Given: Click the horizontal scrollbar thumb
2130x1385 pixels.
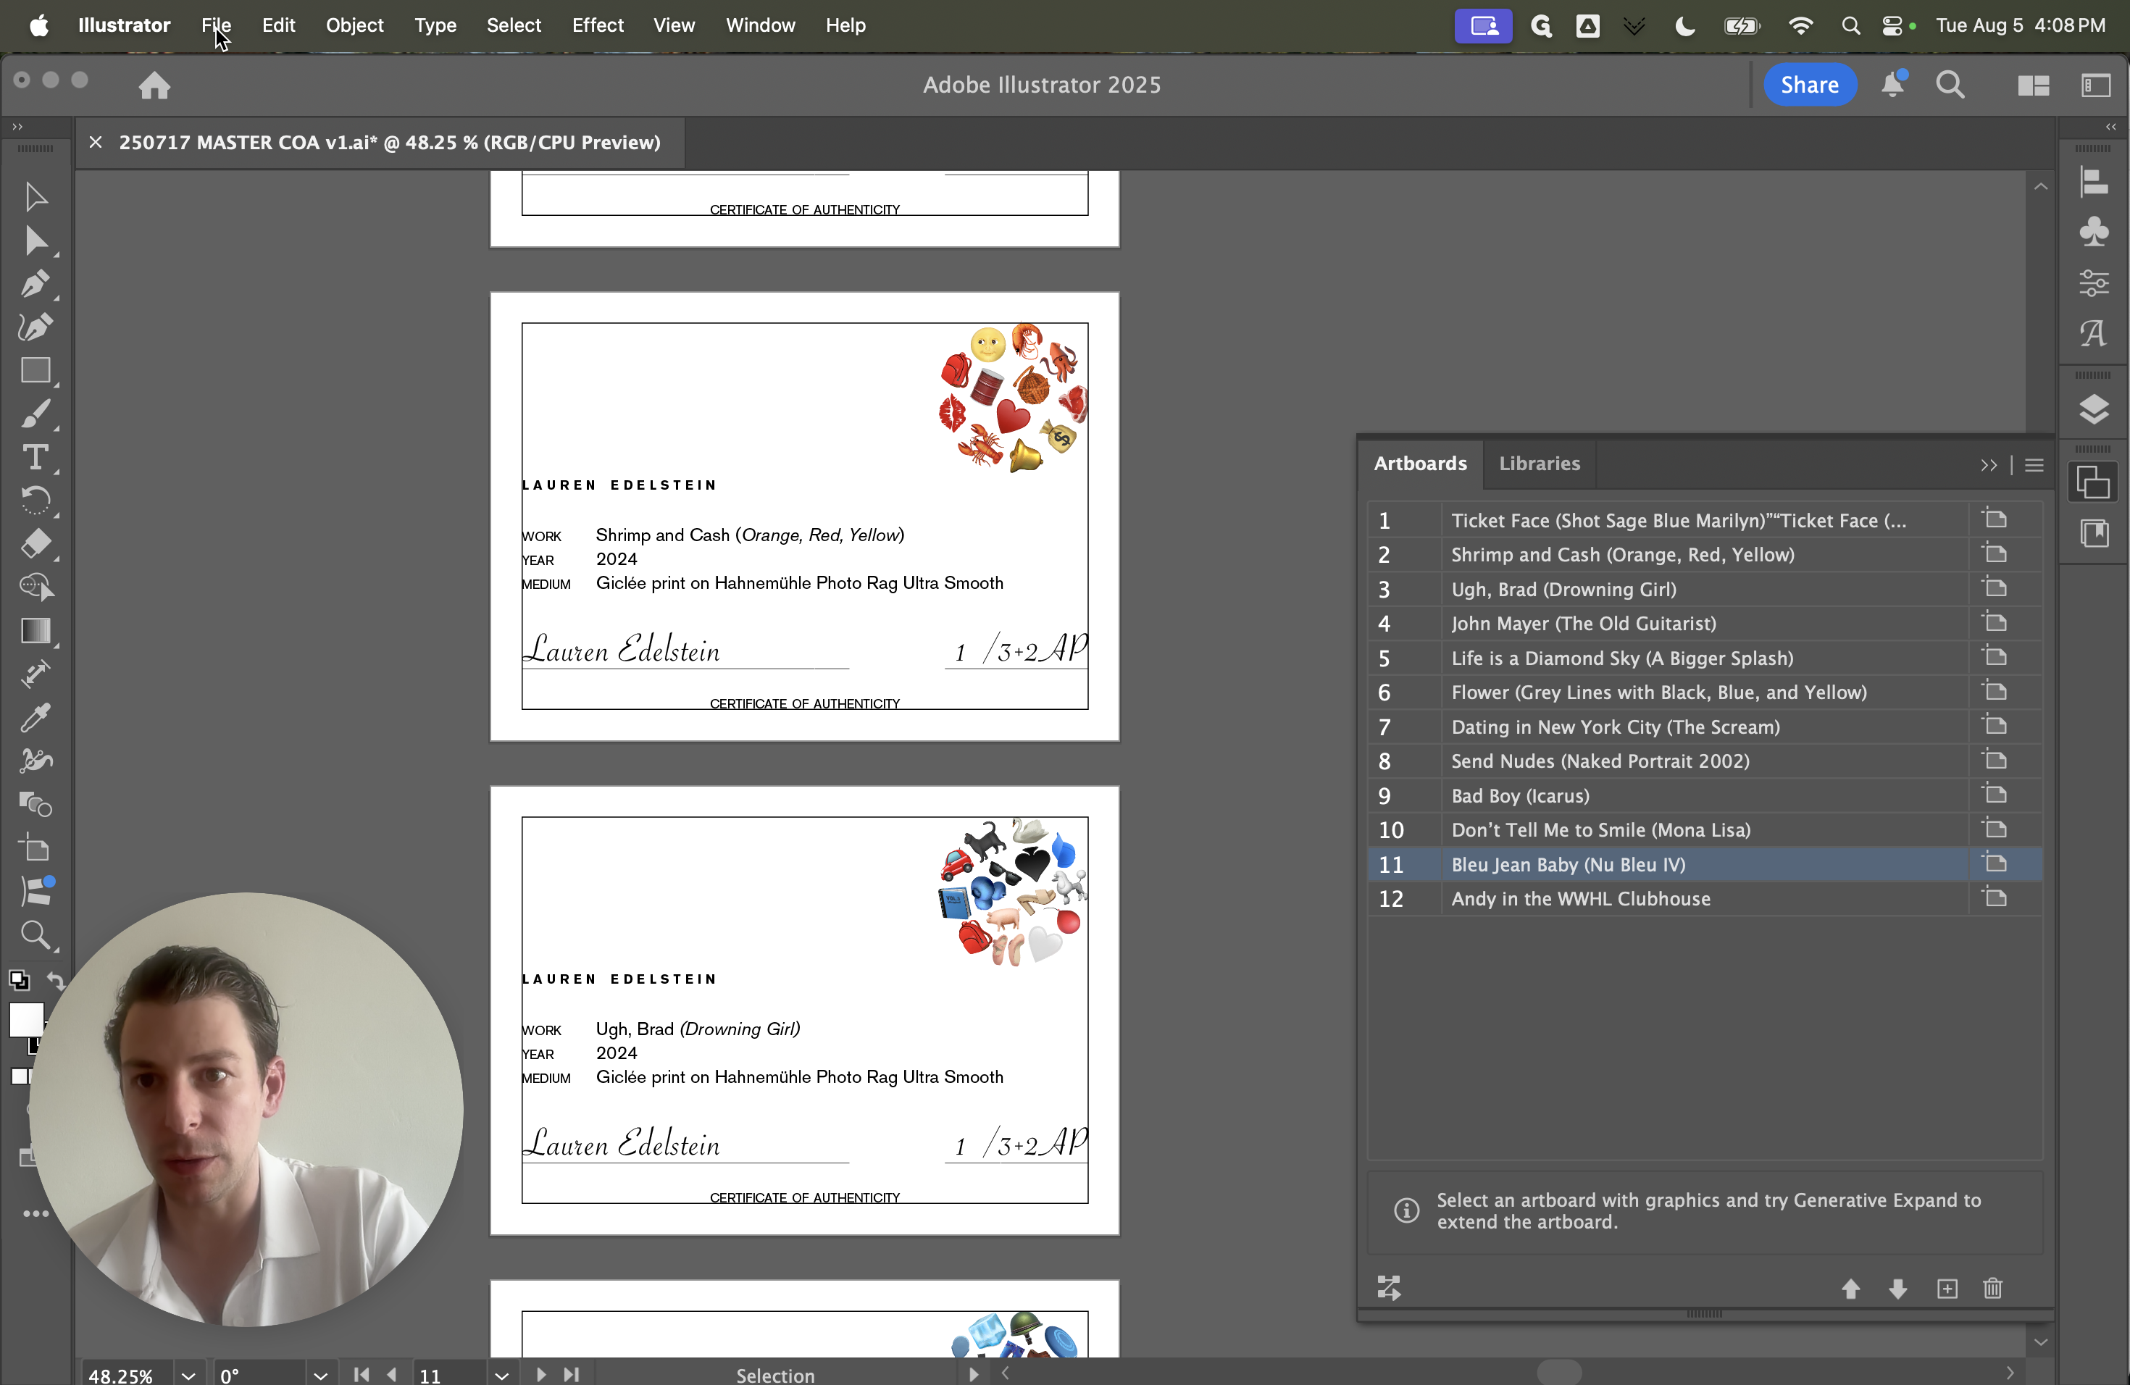Looking at the screenshot, I should pyautogui.click(x=1558, y=1371).
